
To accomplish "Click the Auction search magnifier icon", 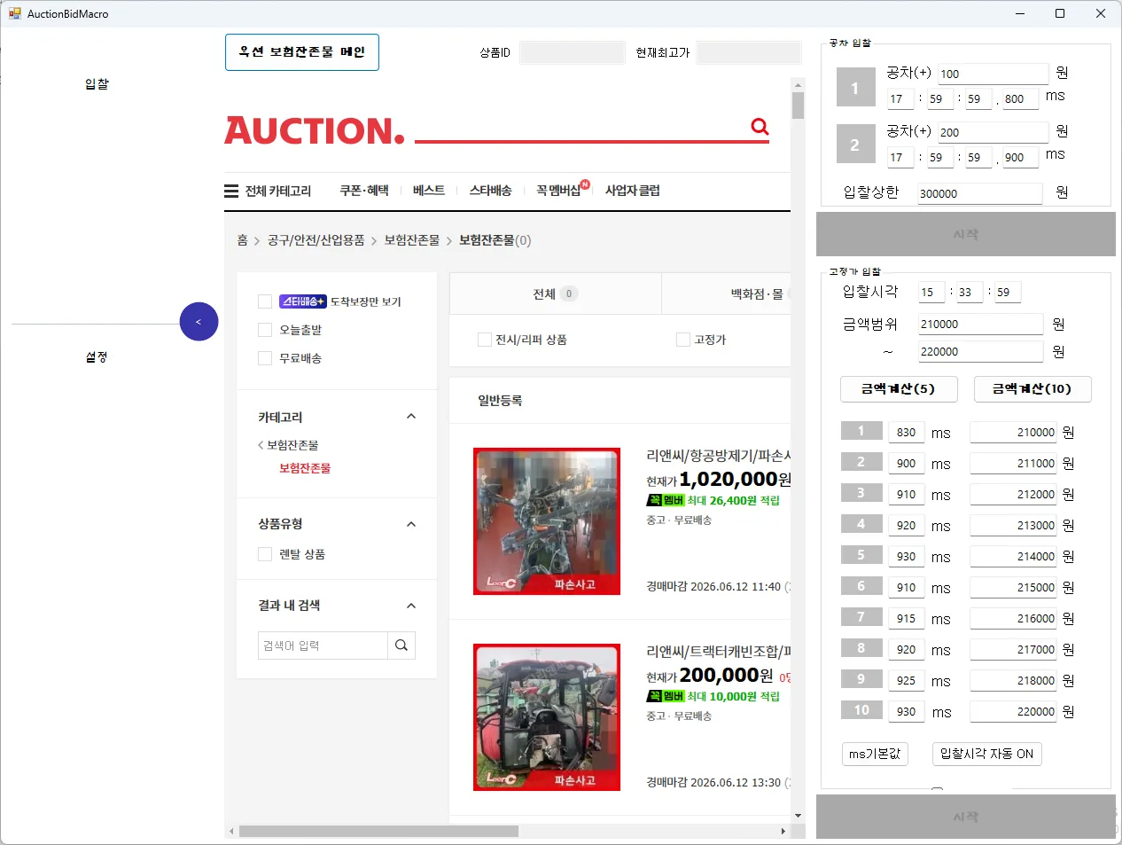I will pos(760,126).
